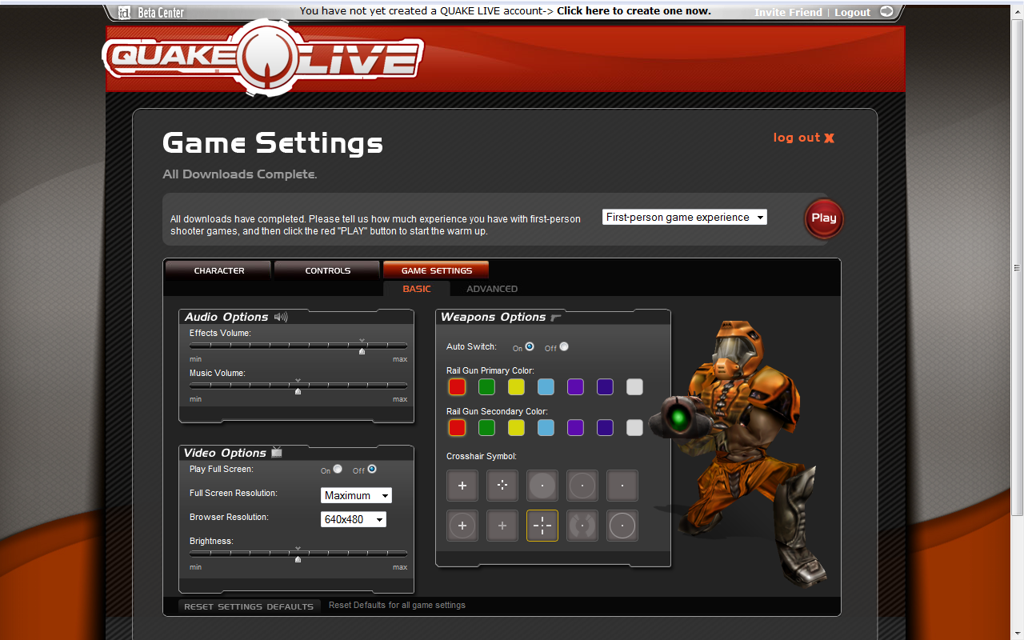
Task: Click the speaker icon beside Audio Options
Action: (281, 317)
